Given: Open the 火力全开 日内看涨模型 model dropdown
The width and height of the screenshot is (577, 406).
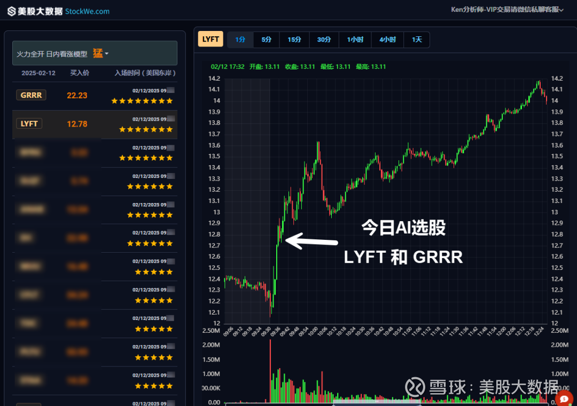Looking at the screenshot, I should 95,53.
